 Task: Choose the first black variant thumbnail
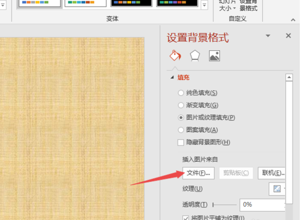pyautogui.click(x=131, y=3)
